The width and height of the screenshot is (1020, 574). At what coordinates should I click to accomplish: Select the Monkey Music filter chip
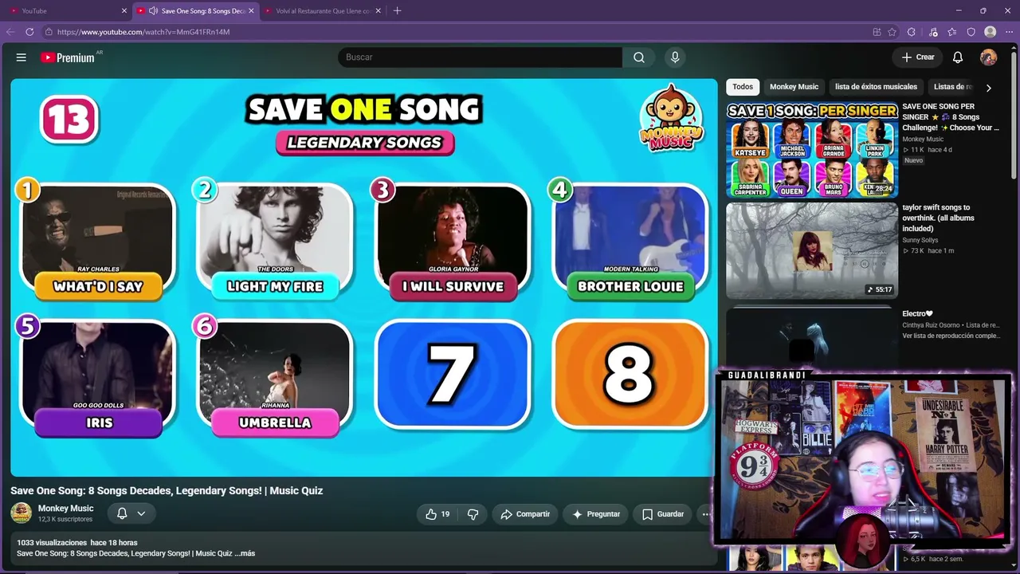[794, 87]
